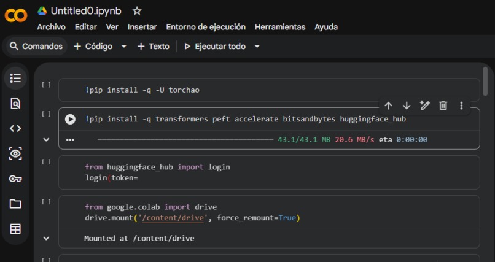Click the pip install torchao code line

(x=142, y=90)
